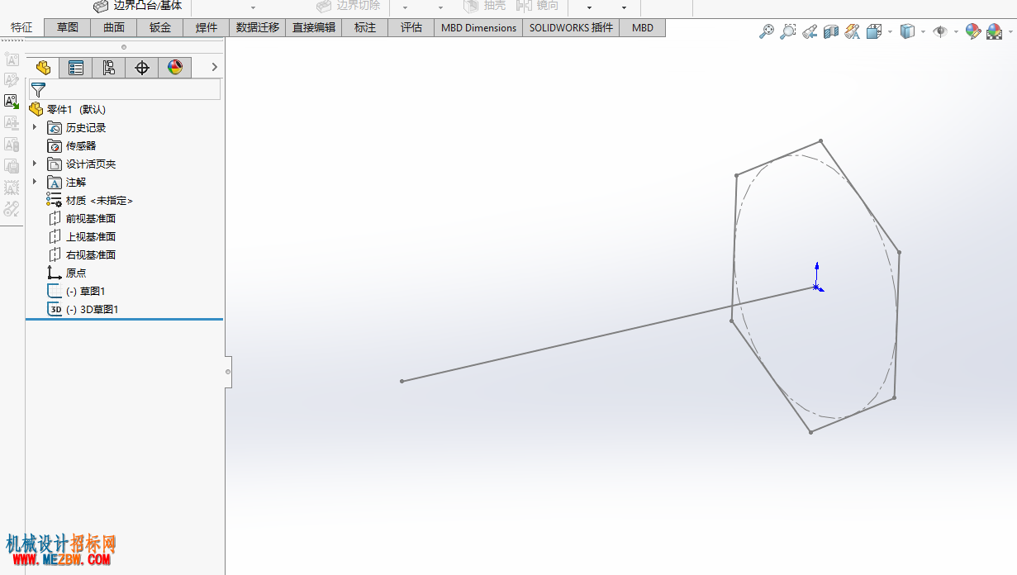
Task: Select the long 3D sketch line
Action: [609, 334]
